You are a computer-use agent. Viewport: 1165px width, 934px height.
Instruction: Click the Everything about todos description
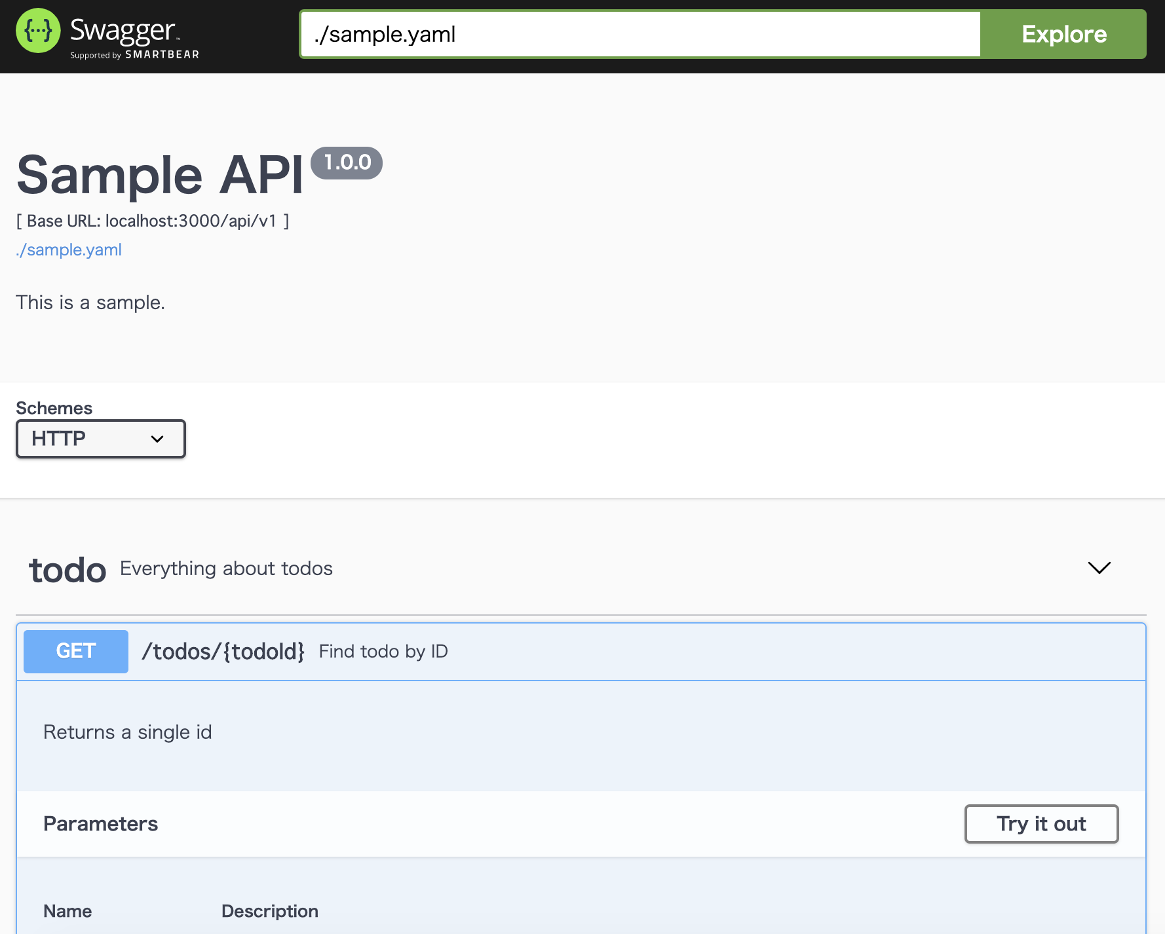click(x=226, y=569)
